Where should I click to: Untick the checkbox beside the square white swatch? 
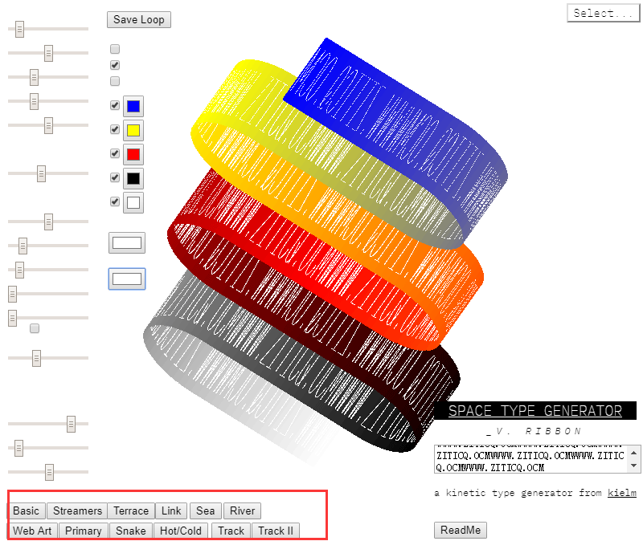[x=115, y=201]
